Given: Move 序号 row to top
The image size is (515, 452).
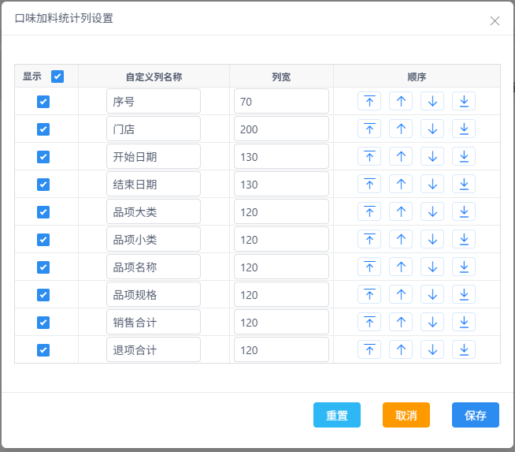Looking at the screenshot, I should click(369, 101).
